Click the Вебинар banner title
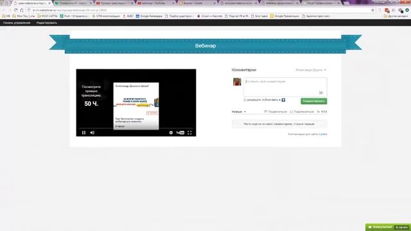The image size is (411, 231). (x=205, y=46)
